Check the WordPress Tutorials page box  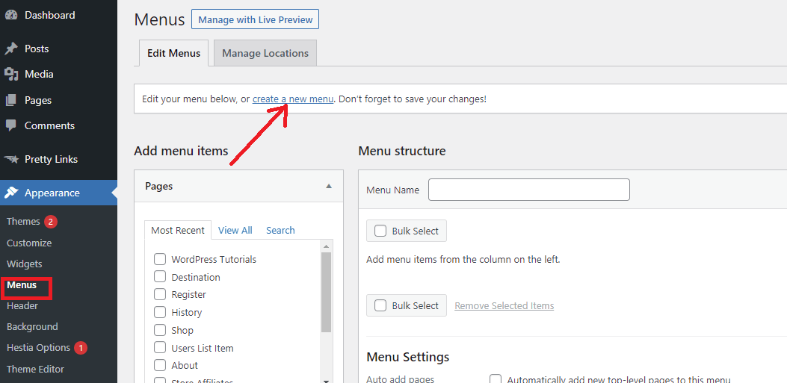click(160, 259)
